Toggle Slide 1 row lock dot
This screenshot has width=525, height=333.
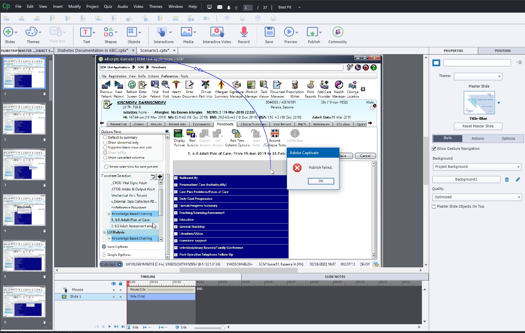coord(120,297)
